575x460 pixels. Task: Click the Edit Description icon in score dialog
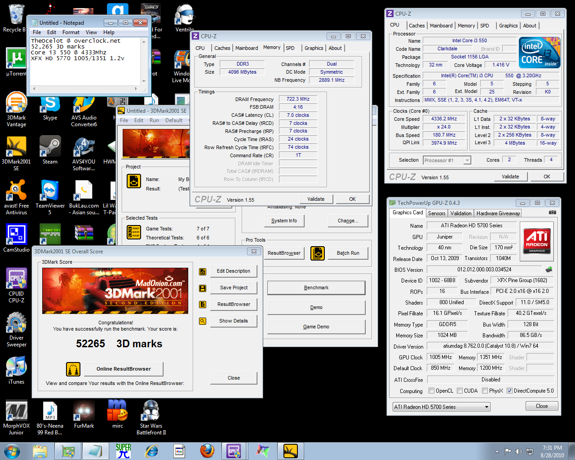pos(203,271)
